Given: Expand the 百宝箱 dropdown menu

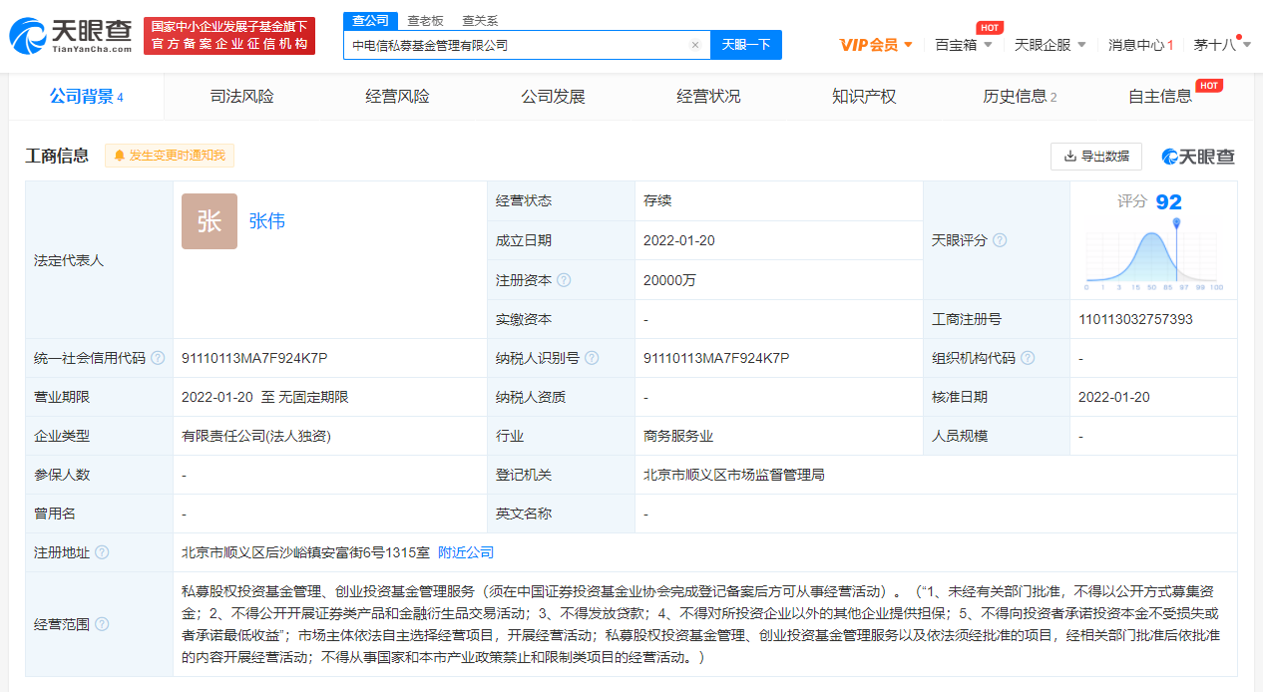Looking at the screenshot, I should (964, 45).
